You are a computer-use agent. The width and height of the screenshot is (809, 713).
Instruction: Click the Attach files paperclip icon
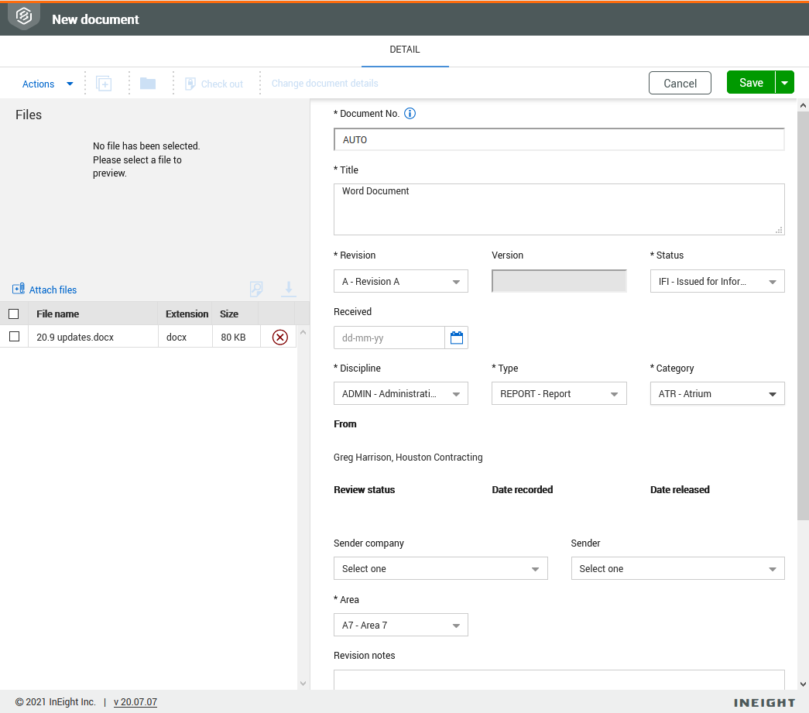pos(19,289)
